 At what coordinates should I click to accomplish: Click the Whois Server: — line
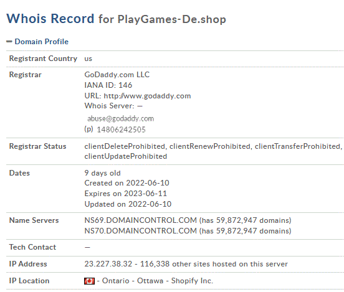click(x=113, y=106)
